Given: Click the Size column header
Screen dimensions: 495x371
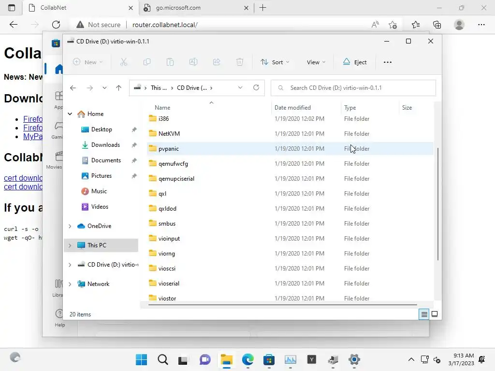Looking at the screenshot, I should tap(407, 108).
